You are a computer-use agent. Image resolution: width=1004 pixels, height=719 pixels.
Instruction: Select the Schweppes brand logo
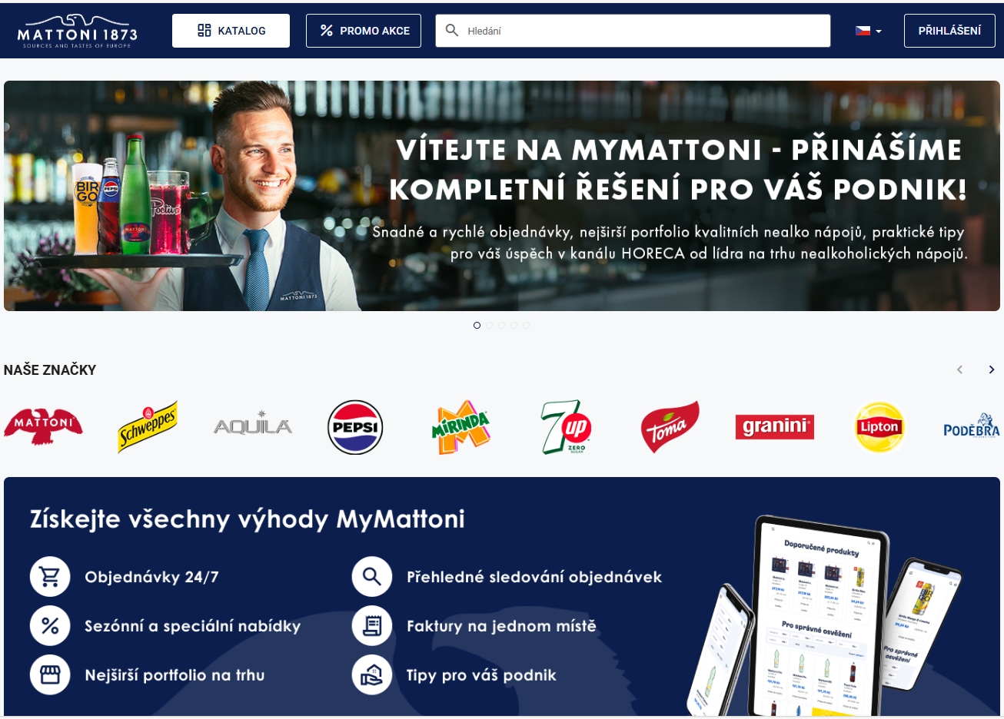click(x=148, y=426)
